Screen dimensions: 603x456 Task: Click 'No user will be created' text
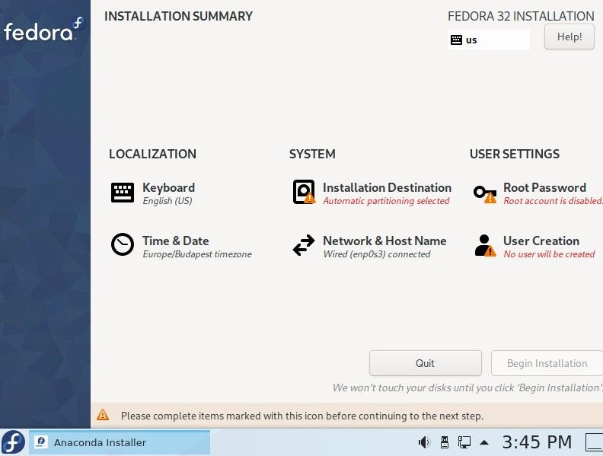click(549, 254)
